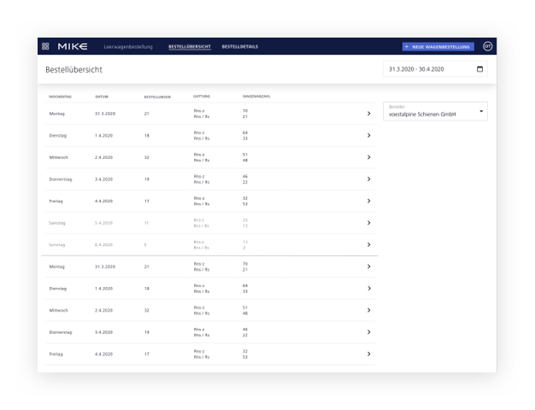535x410 pixels.
Task: Click the Bestellungen column header
Action: coord(157,97)
